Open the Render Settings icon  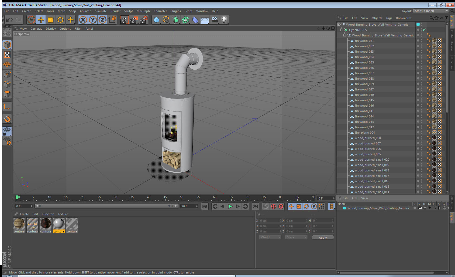[x=144, y=20]
